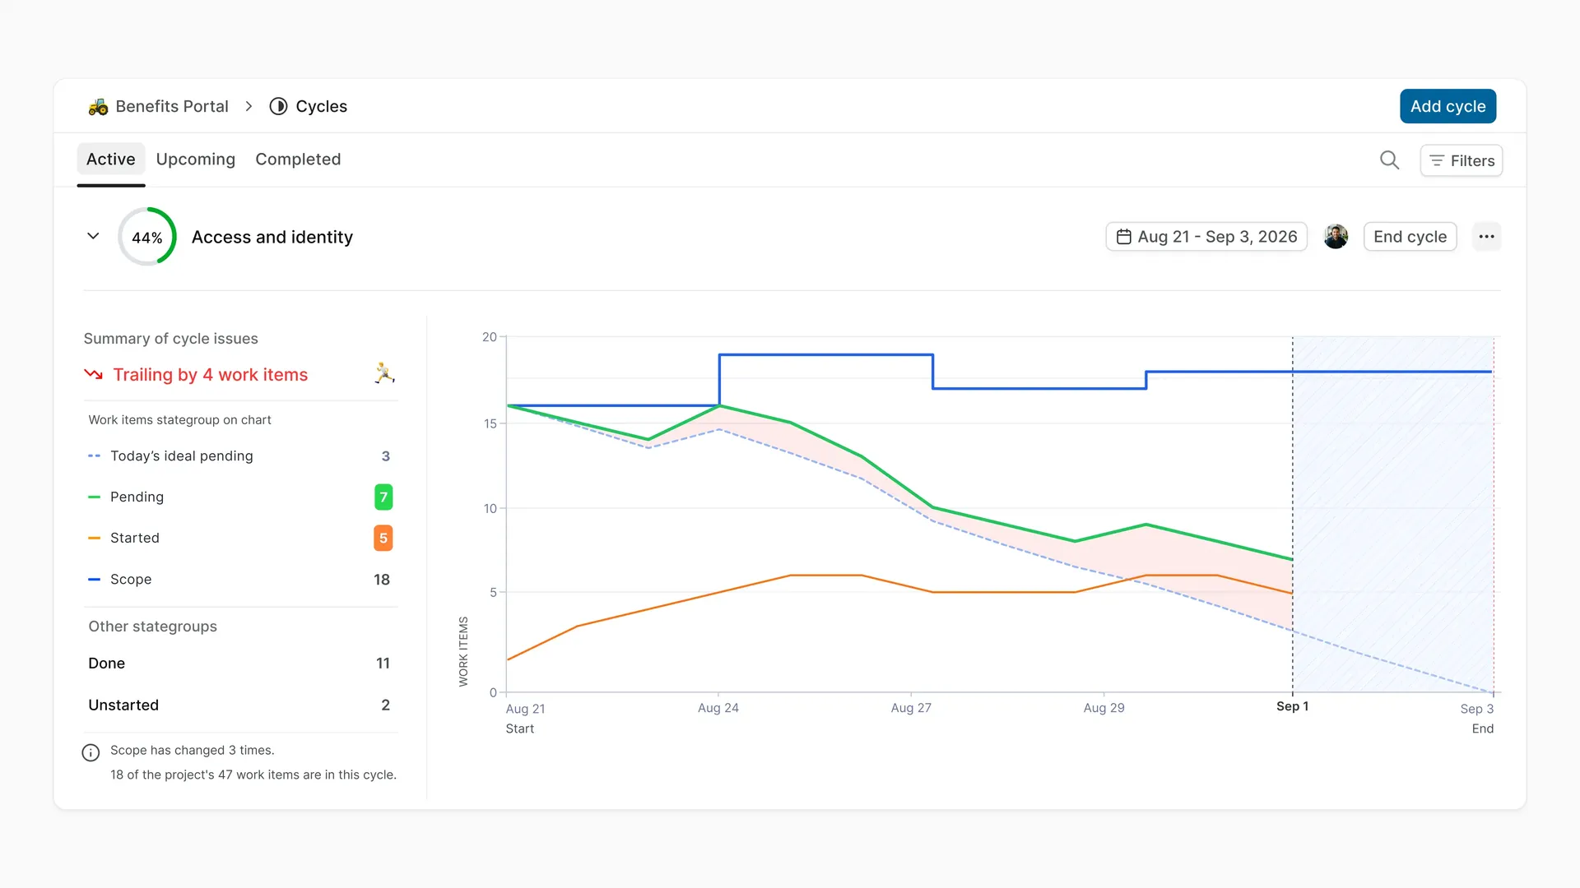
Task: Click Summary of cycle issues heading
Action: [170, 339]
